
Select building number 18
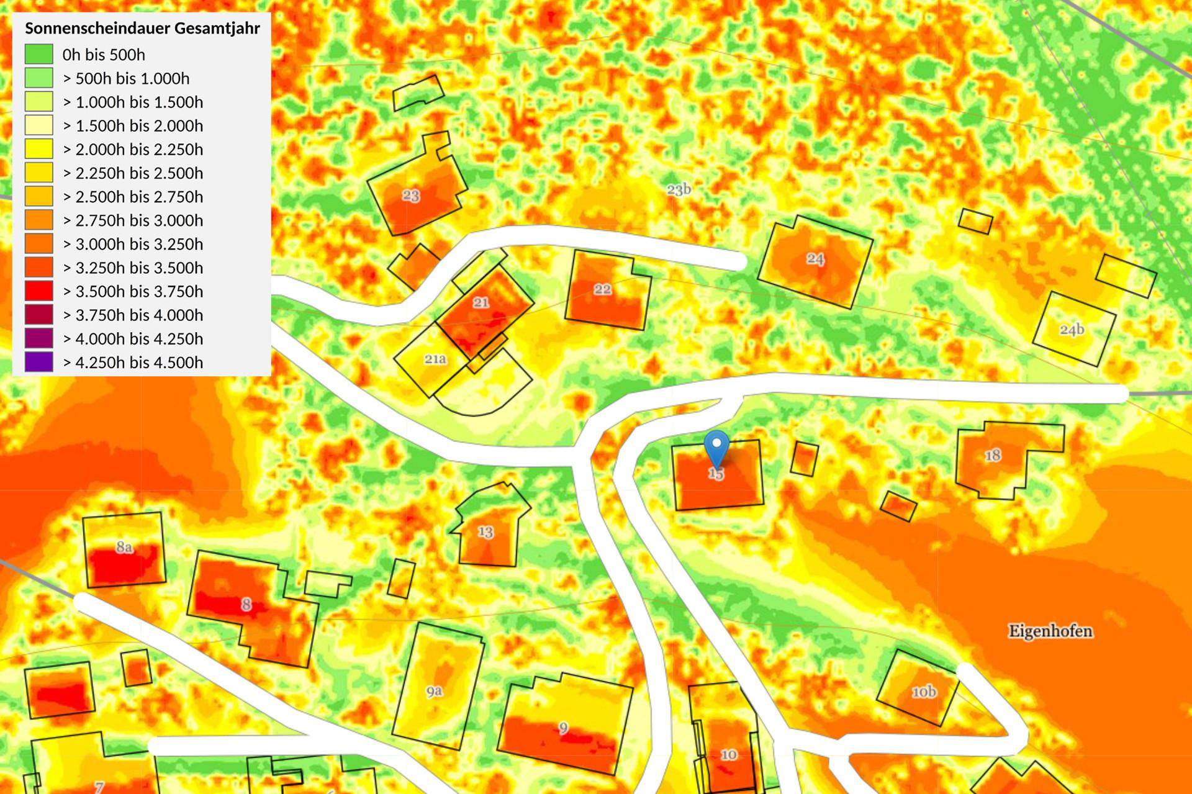tap(993, 456)
